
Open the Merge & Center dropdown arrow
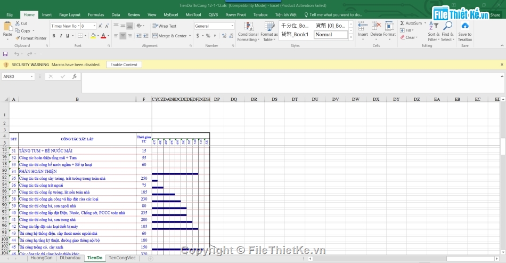point(190,36)
